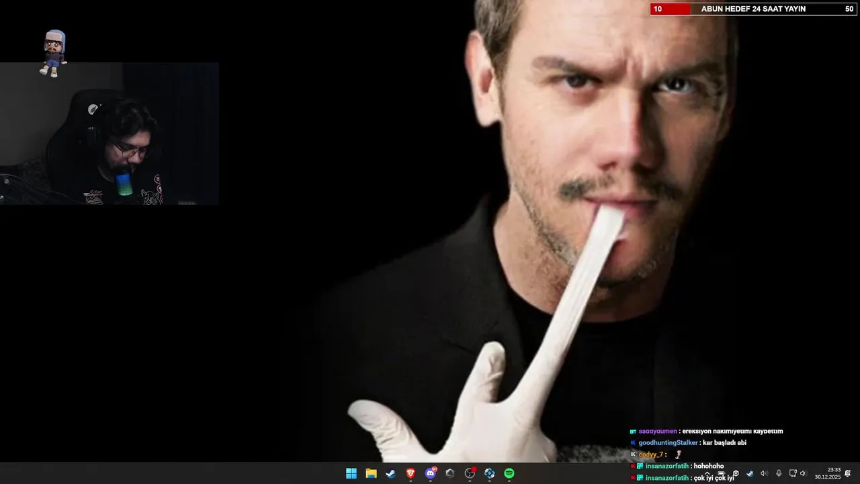The height and width of the screenshot is (484, 860).
Task: Click chat username codyy_7
Action: coord(650,454)
